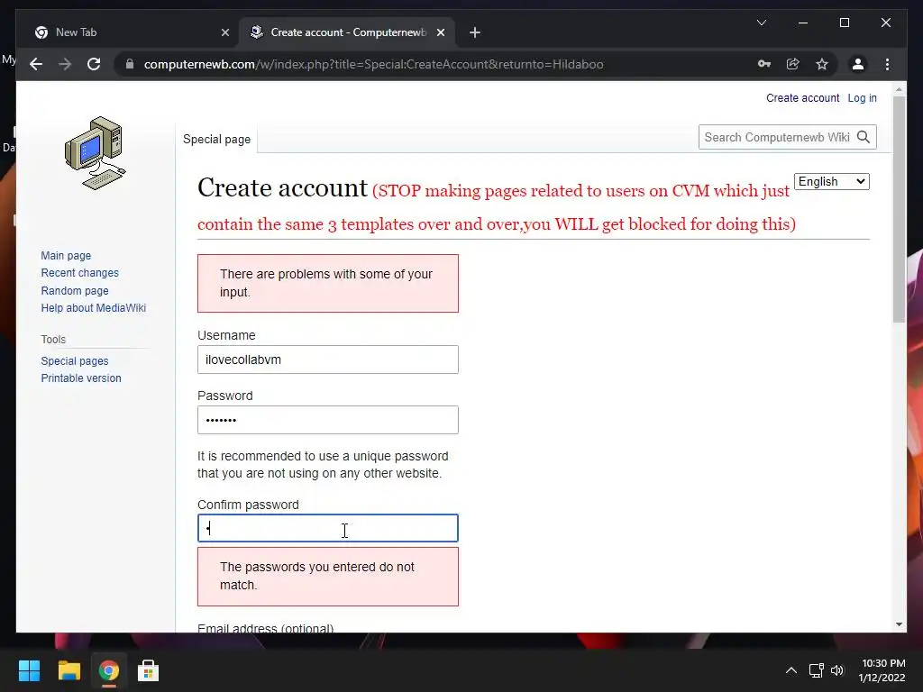This screenshot has height=692, width=923.
Task: Go back to the previous page
Action: (x=36, y=64)
